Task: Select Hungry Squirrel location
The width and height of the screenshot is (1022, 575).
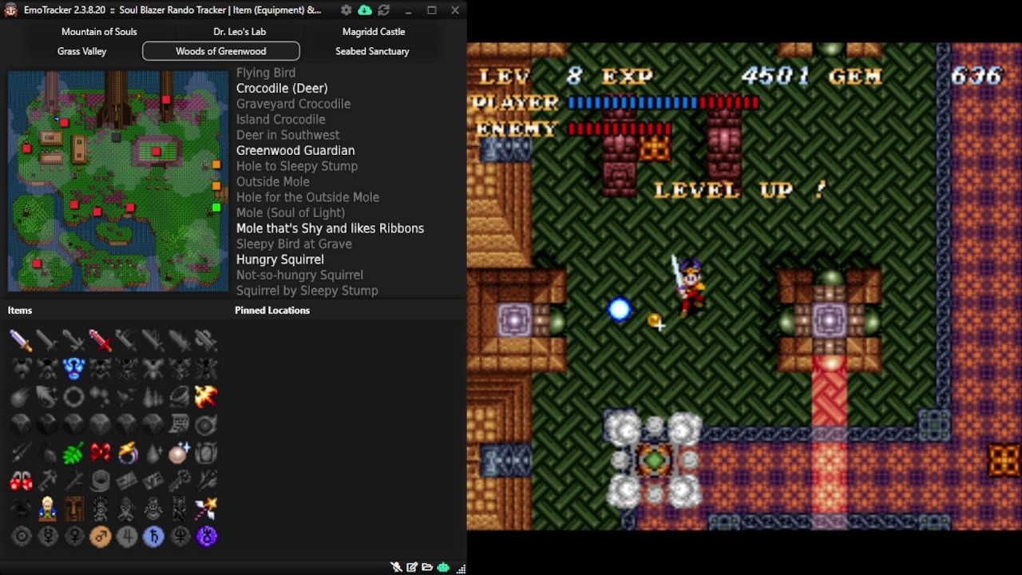Action: [279, 260]
